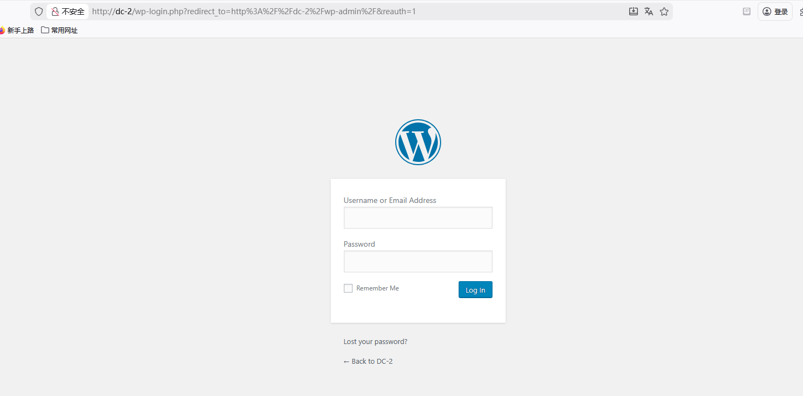Click the download page icon in address bar
Screen dimensions: 803x396
(x=634, y=11)
